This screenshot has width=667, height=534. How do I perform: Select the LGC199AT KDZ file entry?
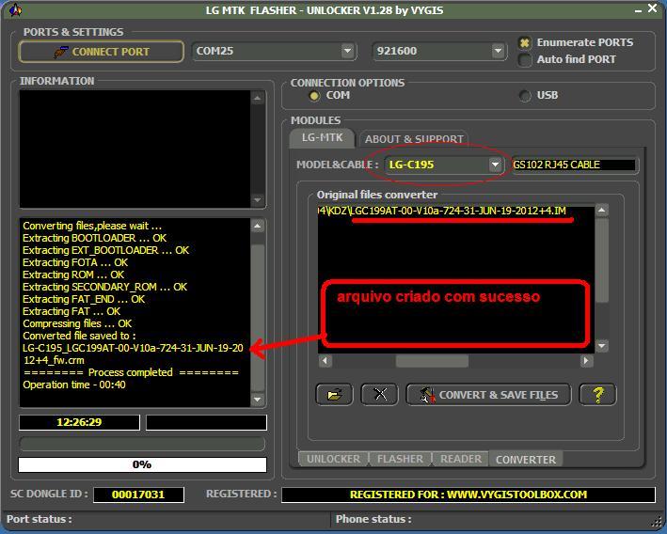coord(441,211)
